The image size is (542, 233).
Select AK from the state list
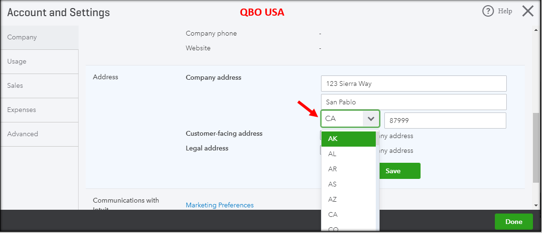click(349, 139)
